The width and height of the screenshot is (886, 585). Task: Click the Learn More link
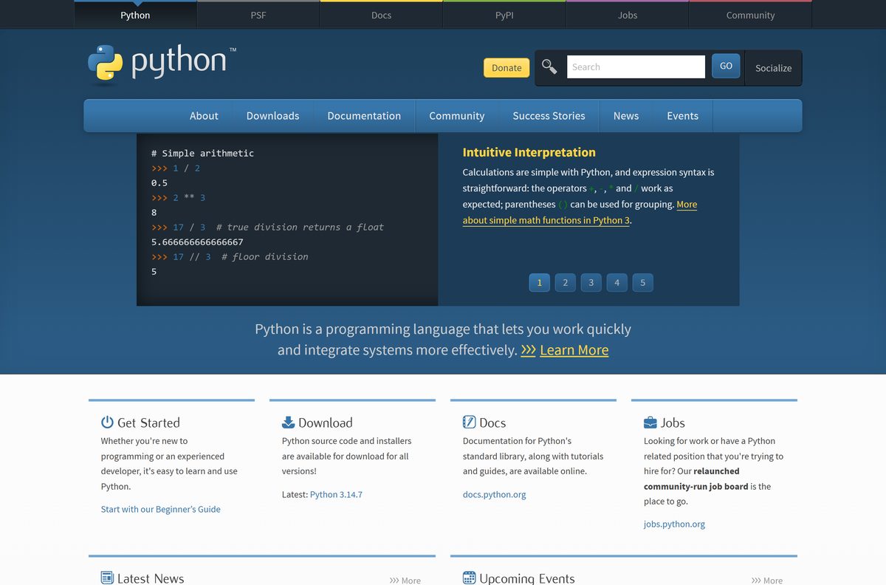(x=574, y=350)
